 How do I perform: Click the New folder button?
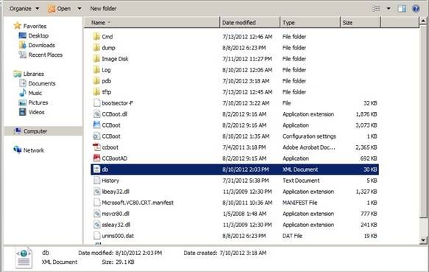coord(104,9)
